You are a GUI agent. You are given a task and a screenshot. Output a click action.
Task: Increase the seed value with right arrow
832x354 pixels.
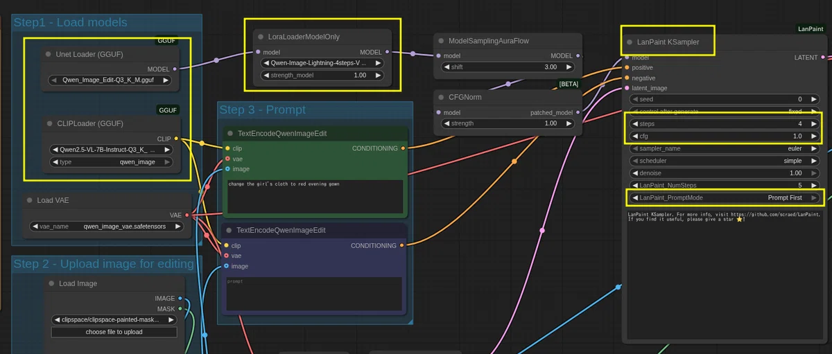click(814, 99)
